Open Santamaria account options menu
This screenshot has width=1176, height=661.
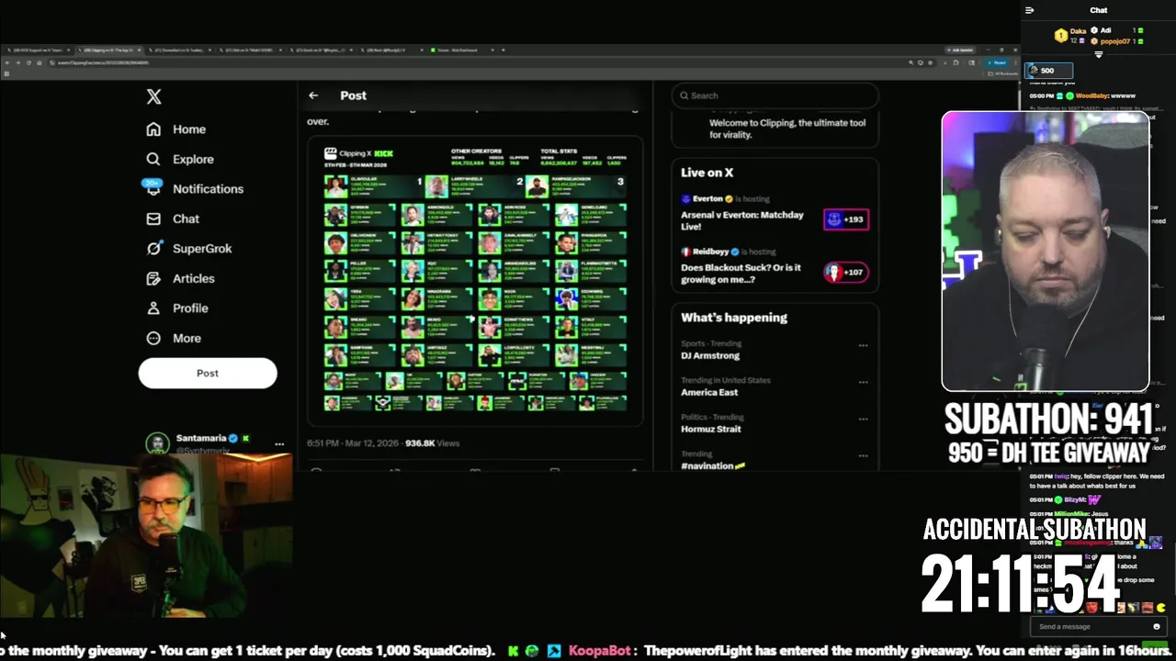pos(279,444)
